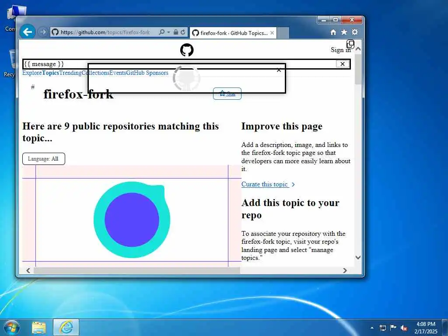The image size is (448, 336).
Task: Open the address bar autocomplete dropdown arrow
Action: coord(168,32)
